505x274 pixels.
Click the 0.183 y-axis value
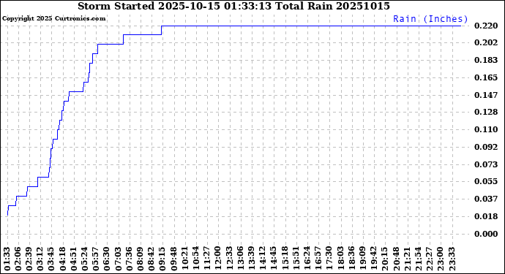click(x=486, y=60)
